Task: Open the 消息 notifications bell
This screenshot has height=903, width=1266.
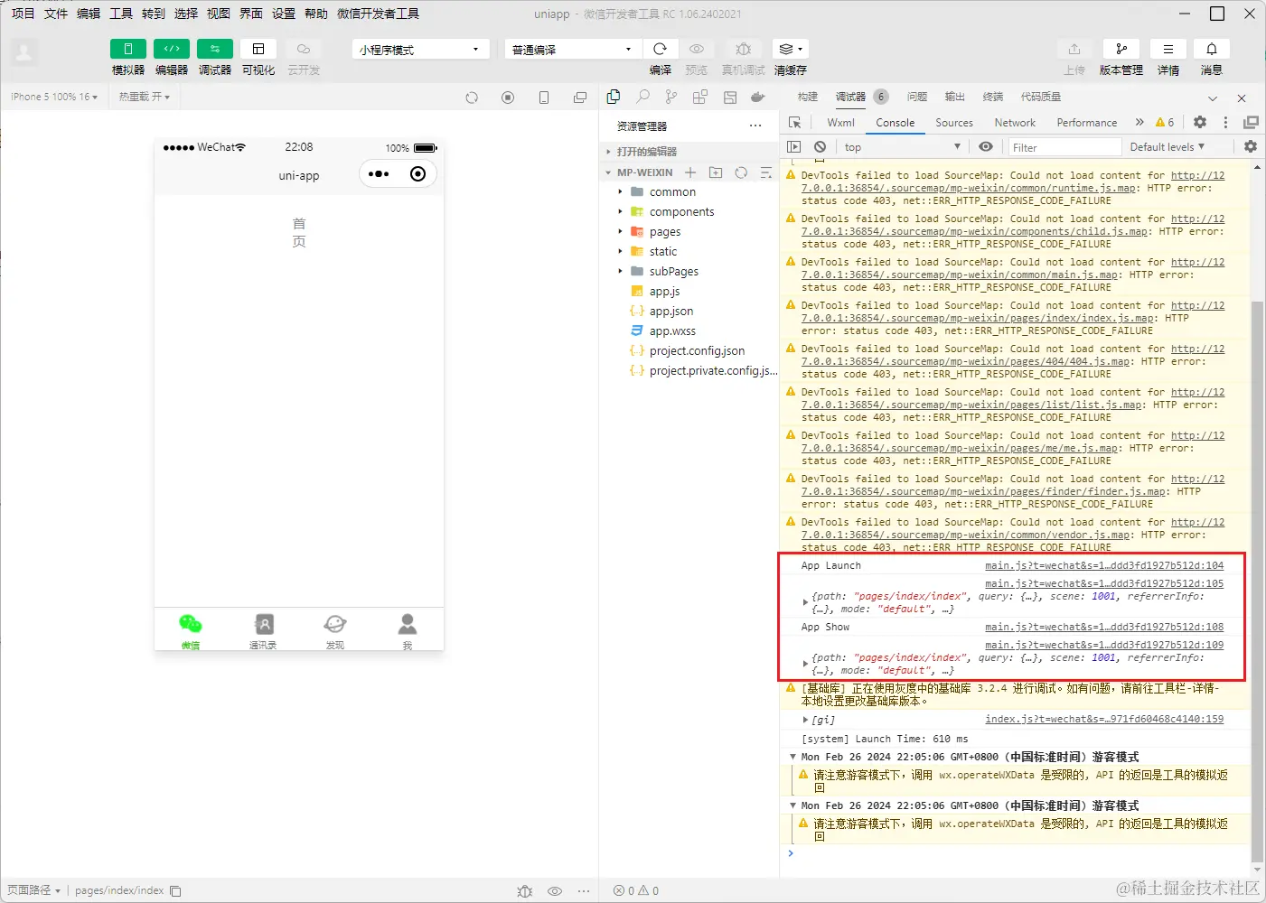Action: pos(1212,49)
